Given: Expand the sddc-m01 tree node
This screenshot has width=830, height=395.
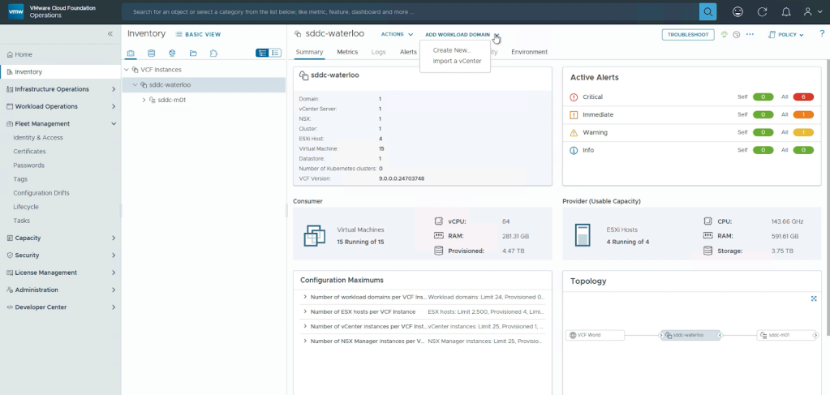Looking at the screenshot, I should [x=144, y=100].
